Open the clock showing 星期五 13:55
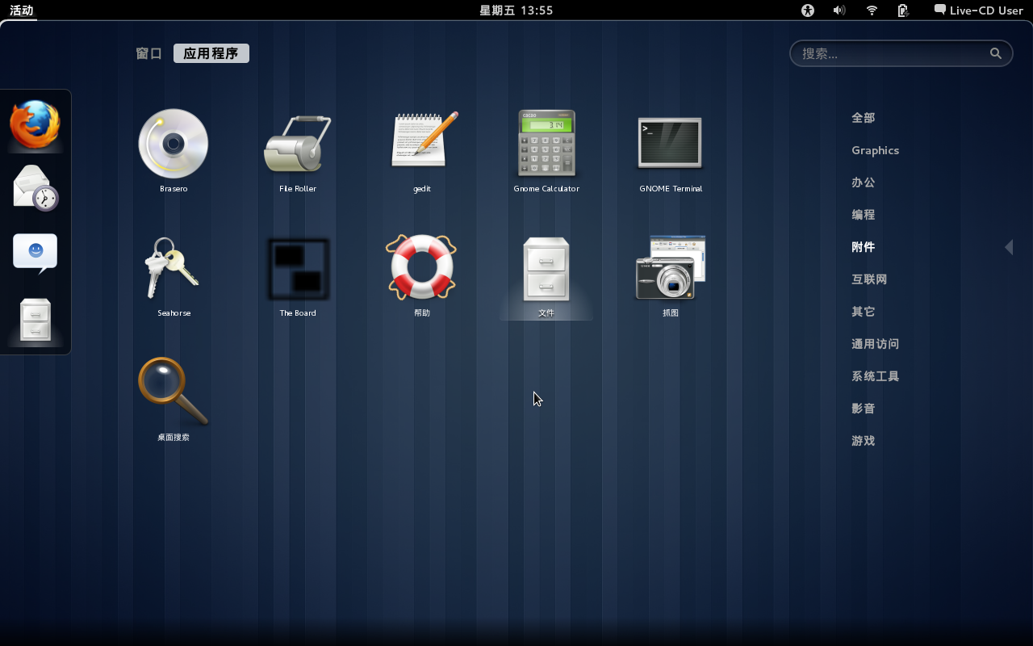Viewport: 1033px width, 646px height. 516,10
